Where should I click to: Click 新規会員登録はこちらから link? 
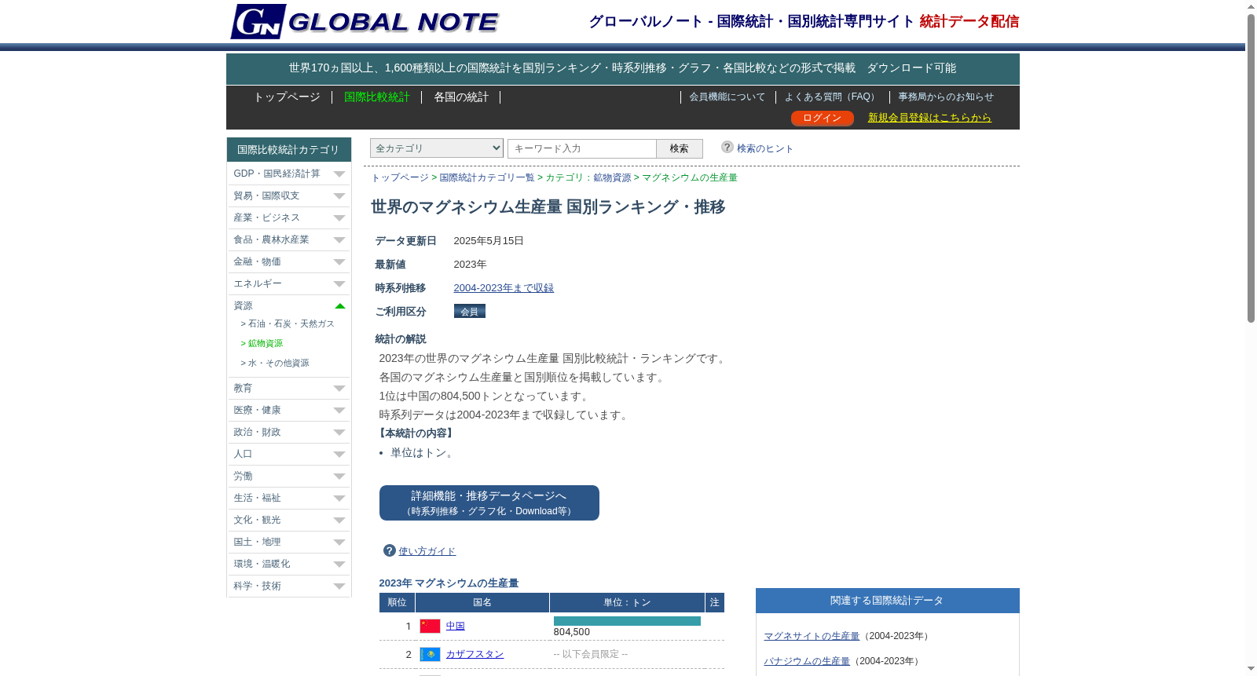[929, 117]
